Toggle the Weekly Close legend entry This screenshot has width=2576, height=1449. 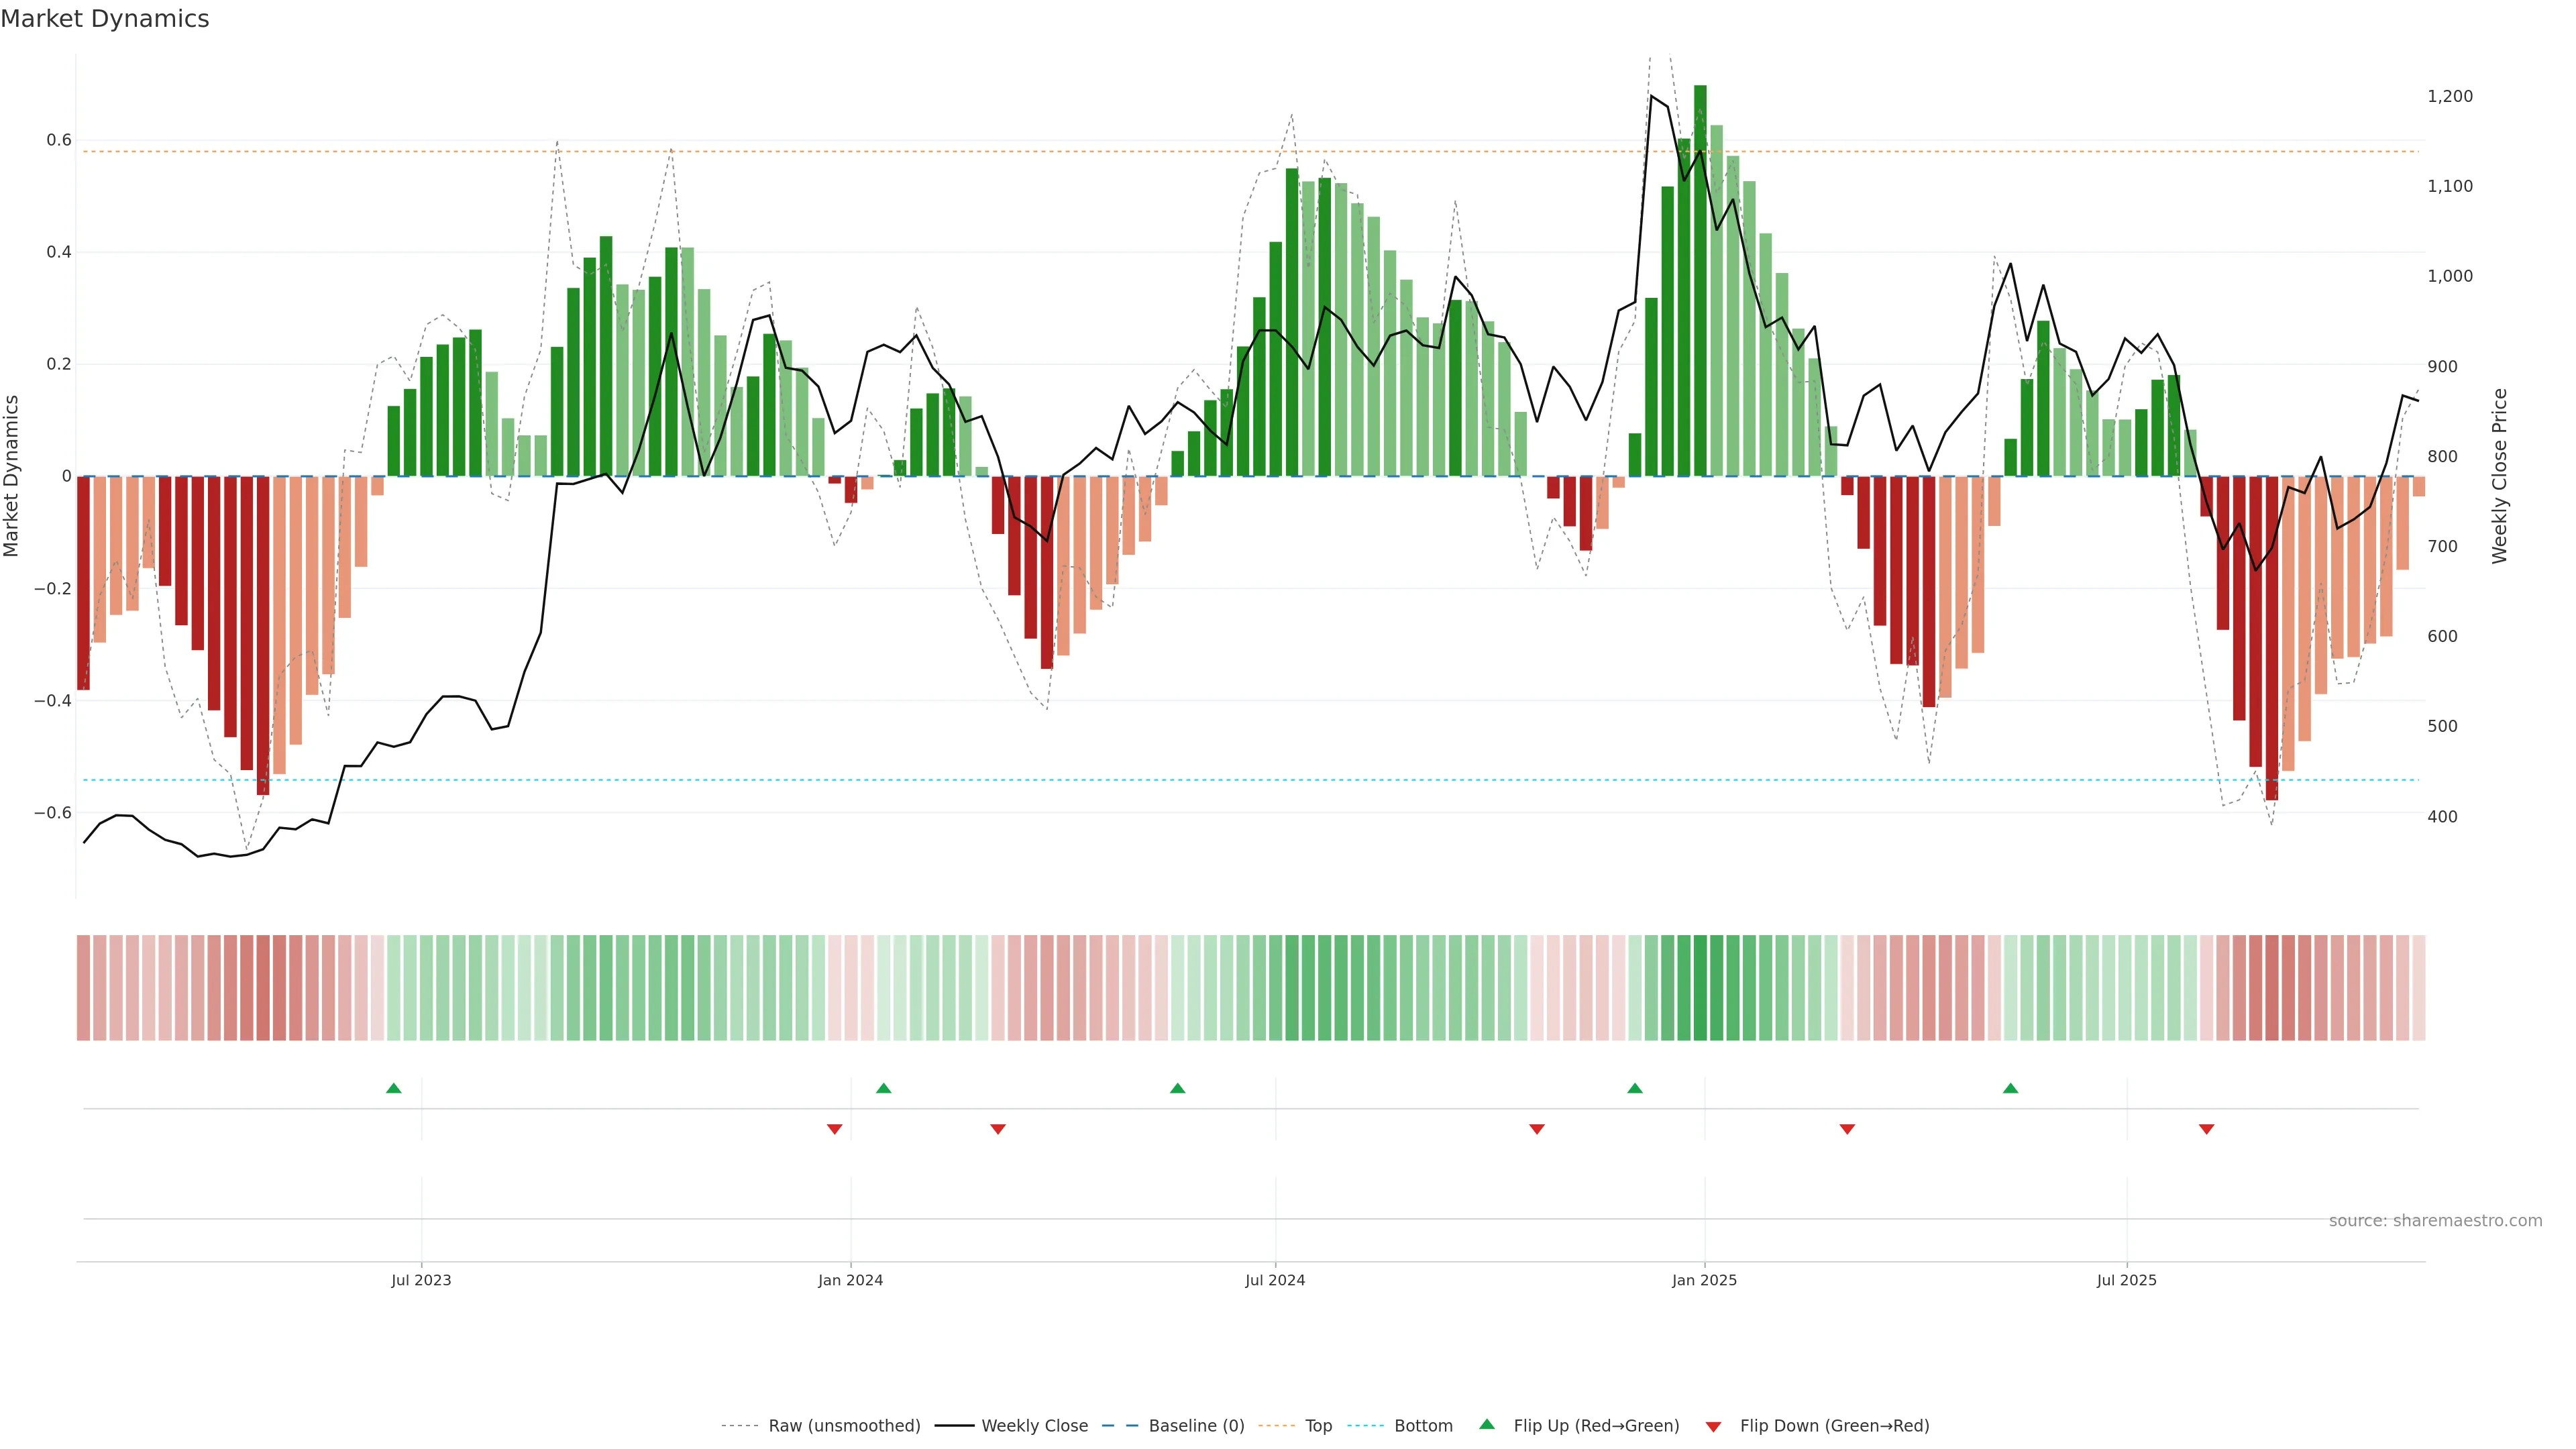pyautogui.click(x=1034, y=1426)
